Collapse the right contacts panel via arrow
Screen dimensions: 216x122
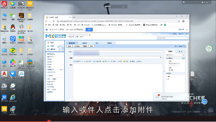click(164, 72)
